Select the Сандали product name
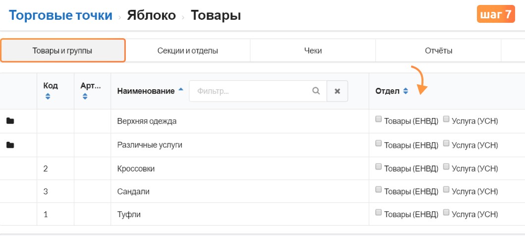This screenshot has width=525, height=236. [133, 192]
